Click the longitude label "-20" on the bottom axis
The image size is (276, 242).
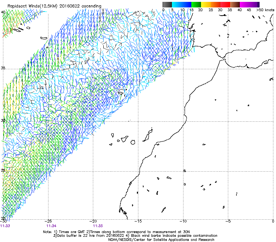[x=93, y=221]
